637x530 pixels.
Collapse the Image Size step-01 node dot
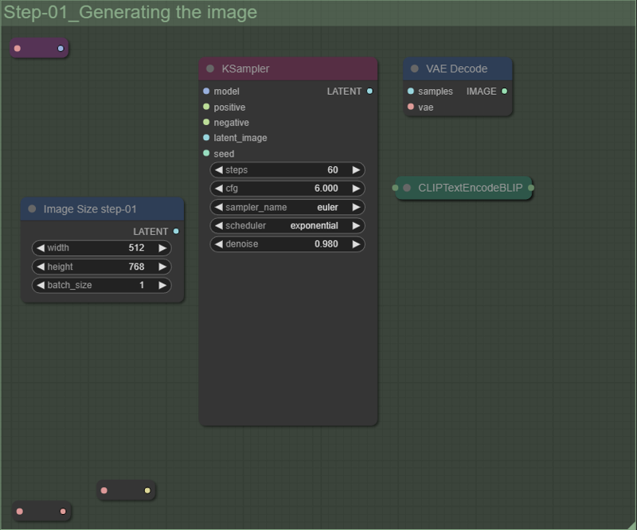pos(32,208)
